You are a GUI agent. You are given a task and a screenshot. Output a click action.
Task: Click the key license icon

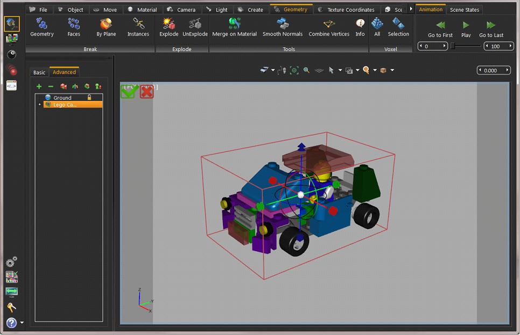tap(11, 307)
